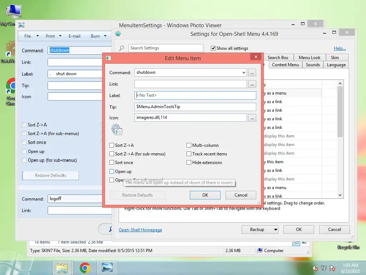Click the browse button next to Command field

(x=252, y=73)
